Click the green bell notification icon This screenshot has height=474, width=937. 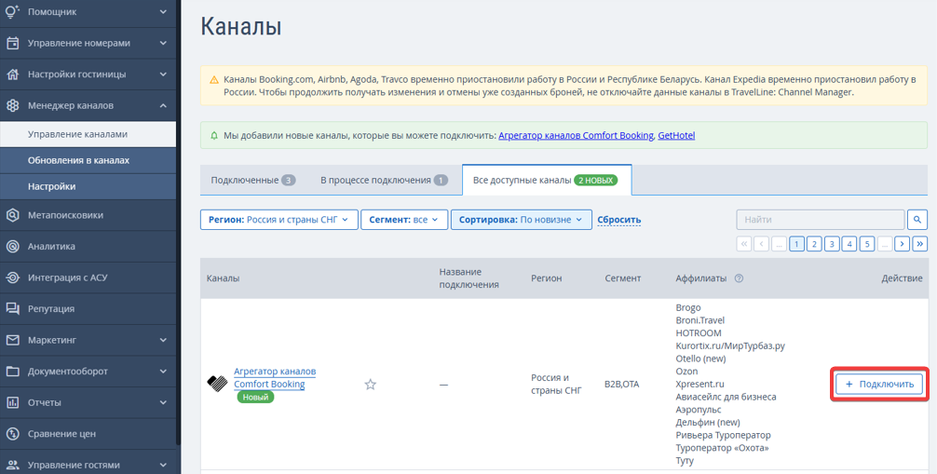click(x=214, y=136)
